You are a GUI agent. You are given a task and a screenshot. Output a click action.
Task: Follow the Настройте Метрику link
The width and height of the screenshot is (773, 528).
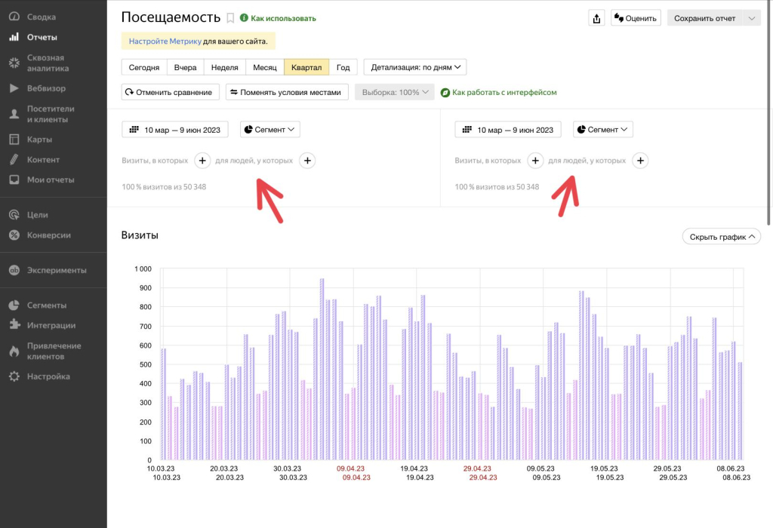164,41
